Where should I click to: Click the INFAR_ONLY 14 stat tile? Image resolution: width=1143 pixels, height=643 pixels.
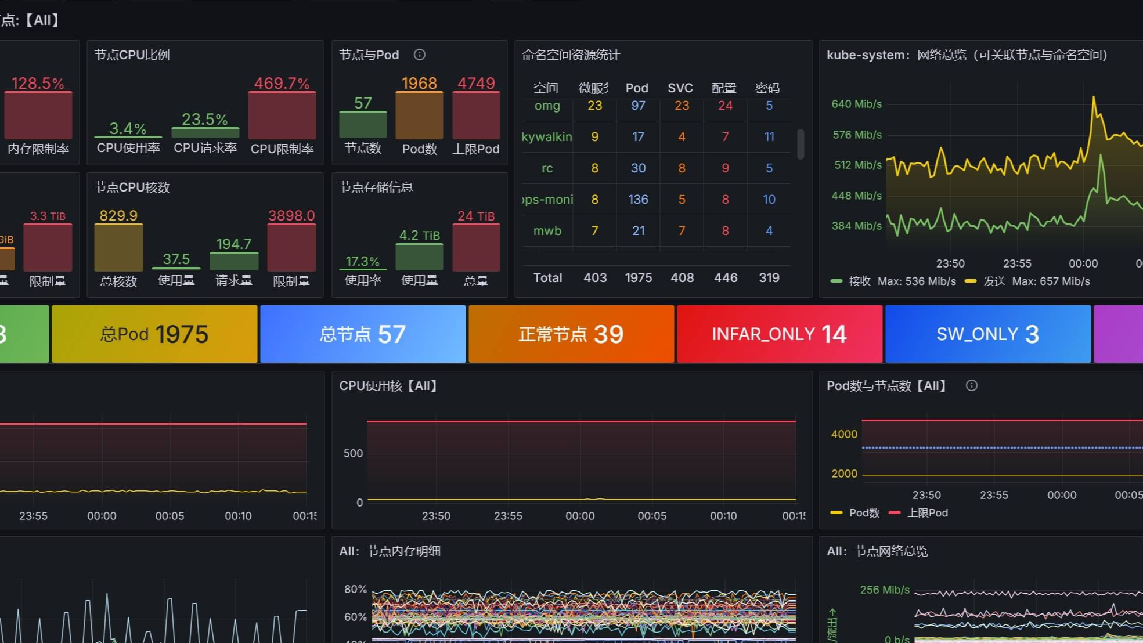click(780, 334)
